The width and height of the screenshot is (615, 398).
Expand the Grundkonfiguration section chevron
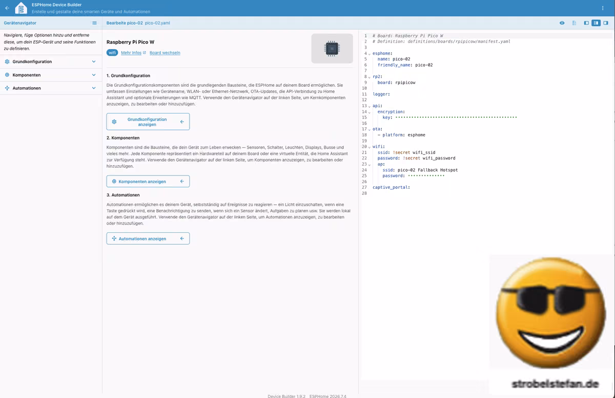click(94, 62)
